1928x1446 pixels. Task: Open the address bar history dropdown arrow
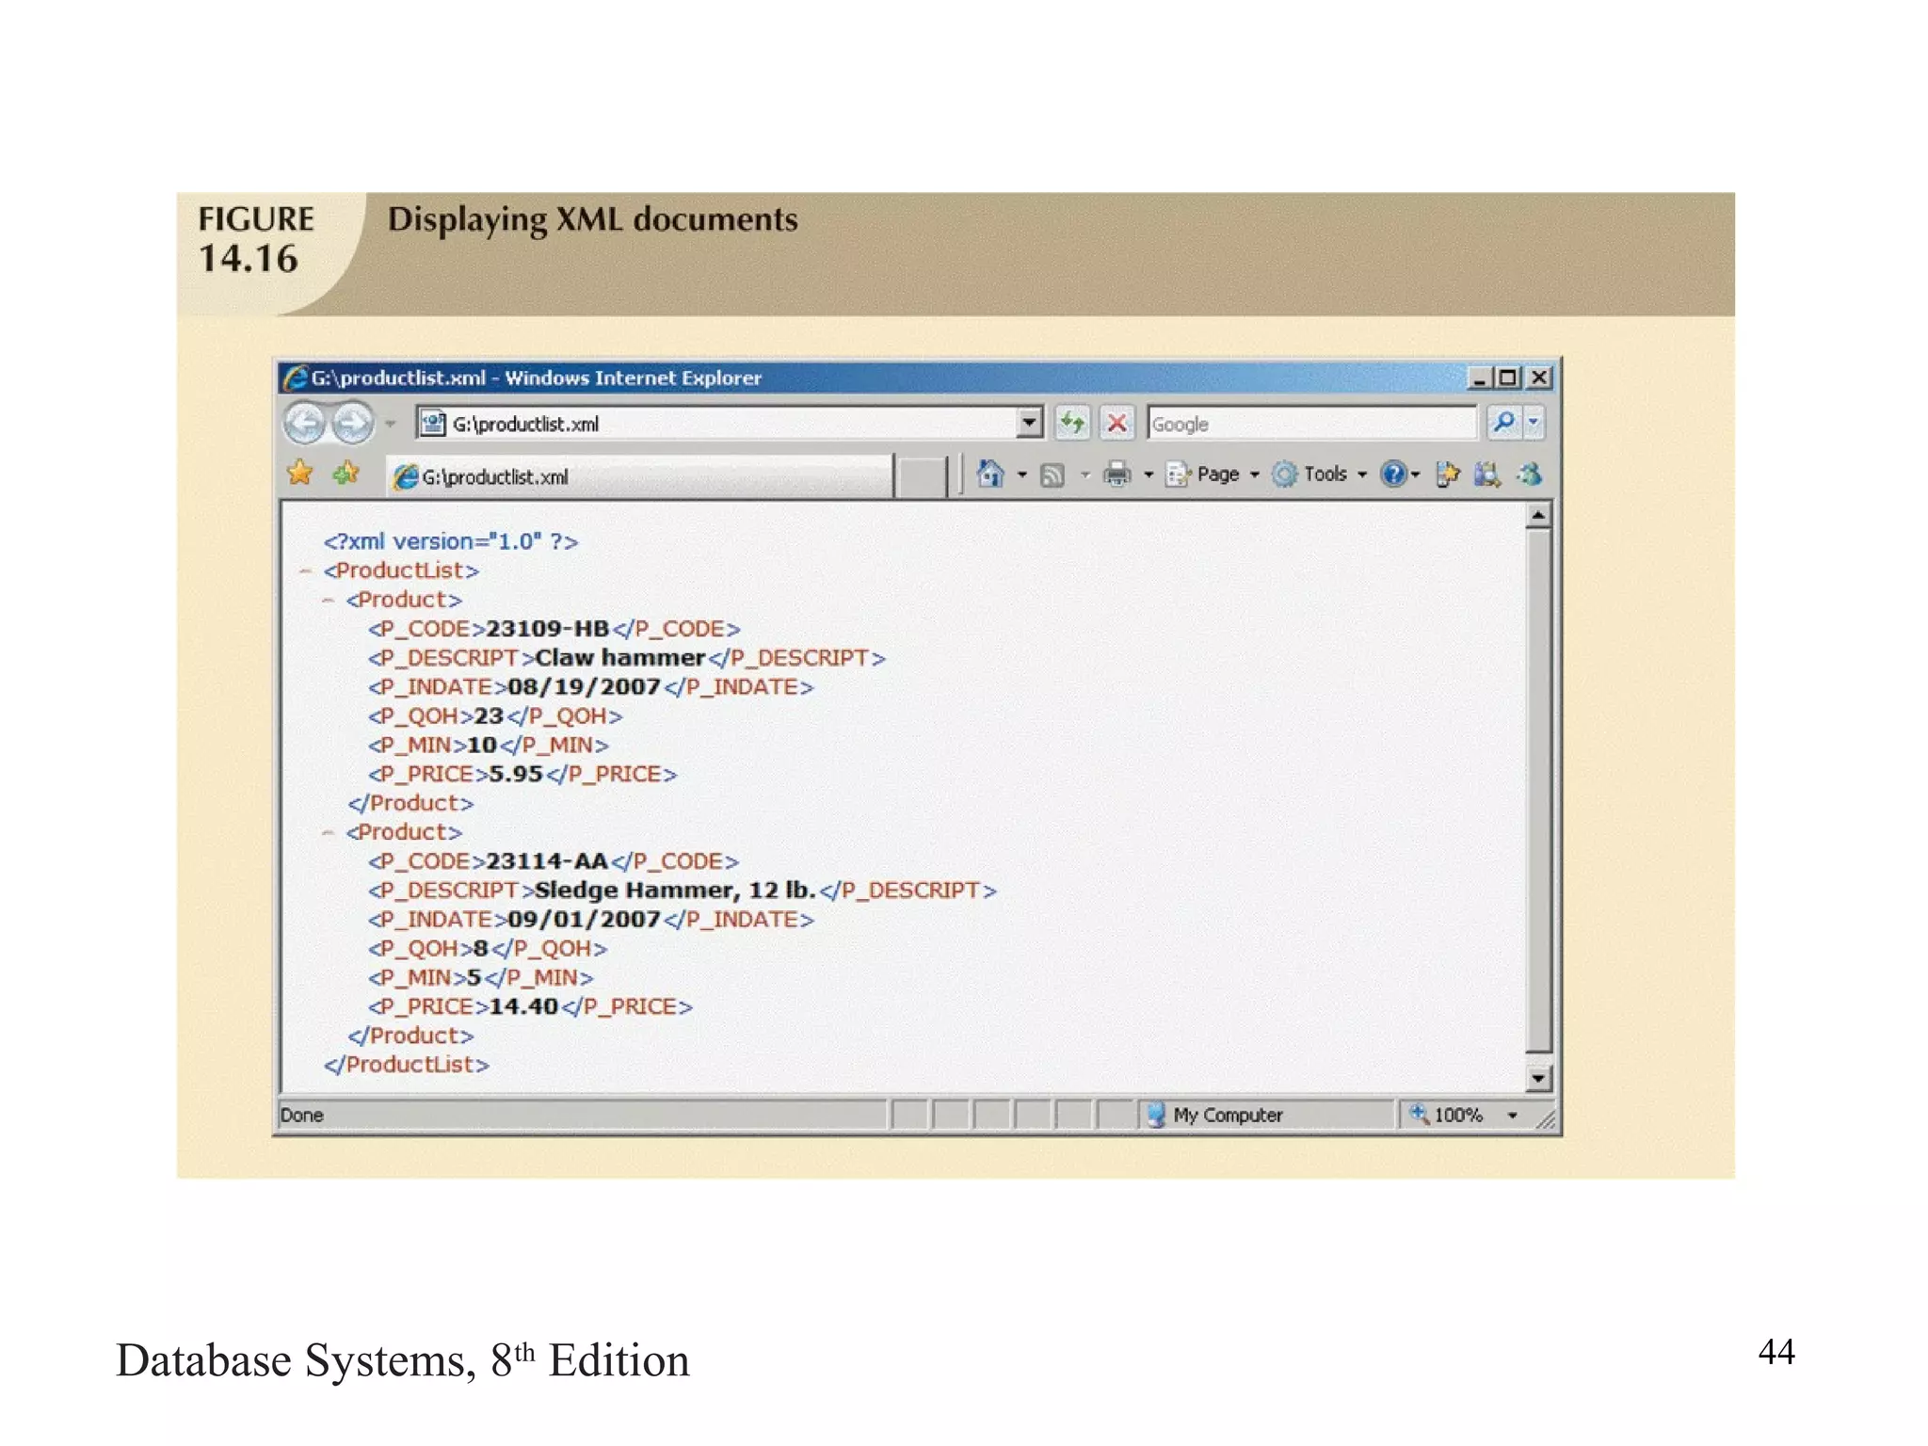coord(1030,424)
